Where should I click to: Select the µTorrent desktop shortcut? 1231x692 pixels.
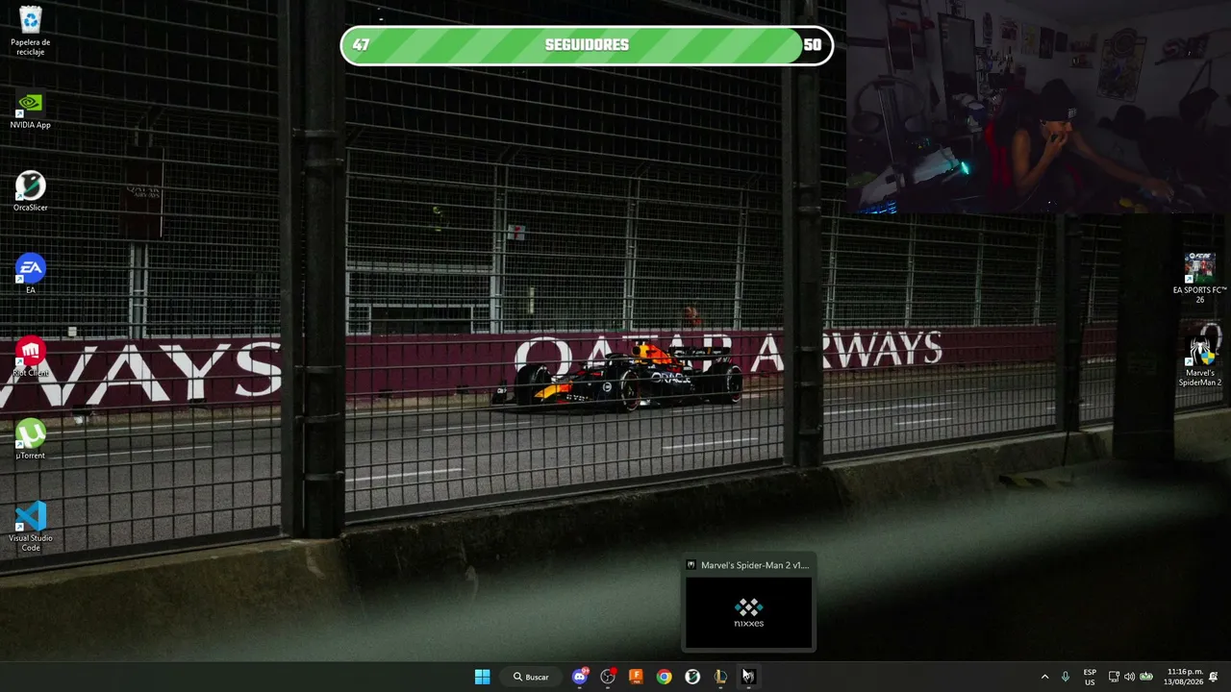(30, 440)
